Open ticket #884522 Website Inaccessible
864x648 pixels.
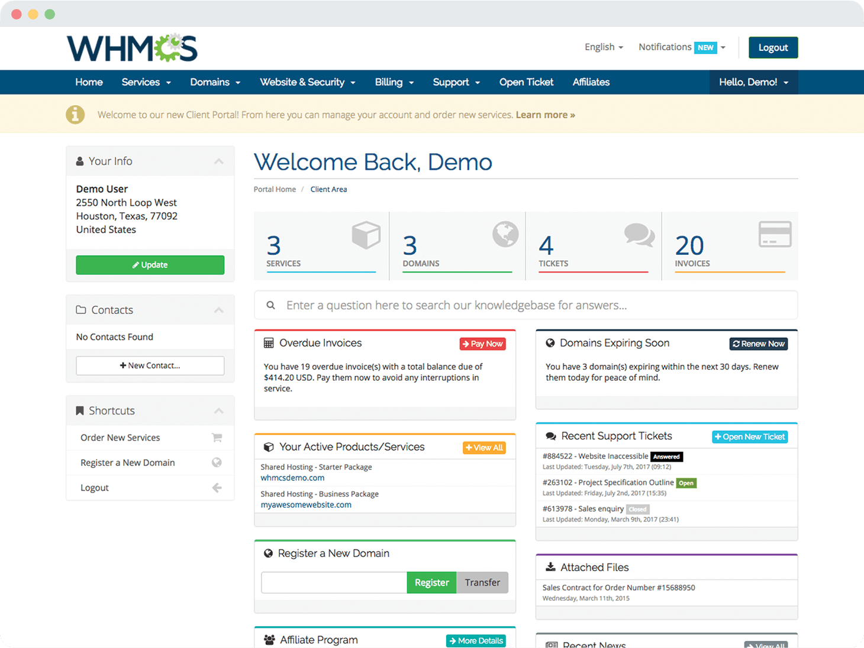tap(595, 456)
